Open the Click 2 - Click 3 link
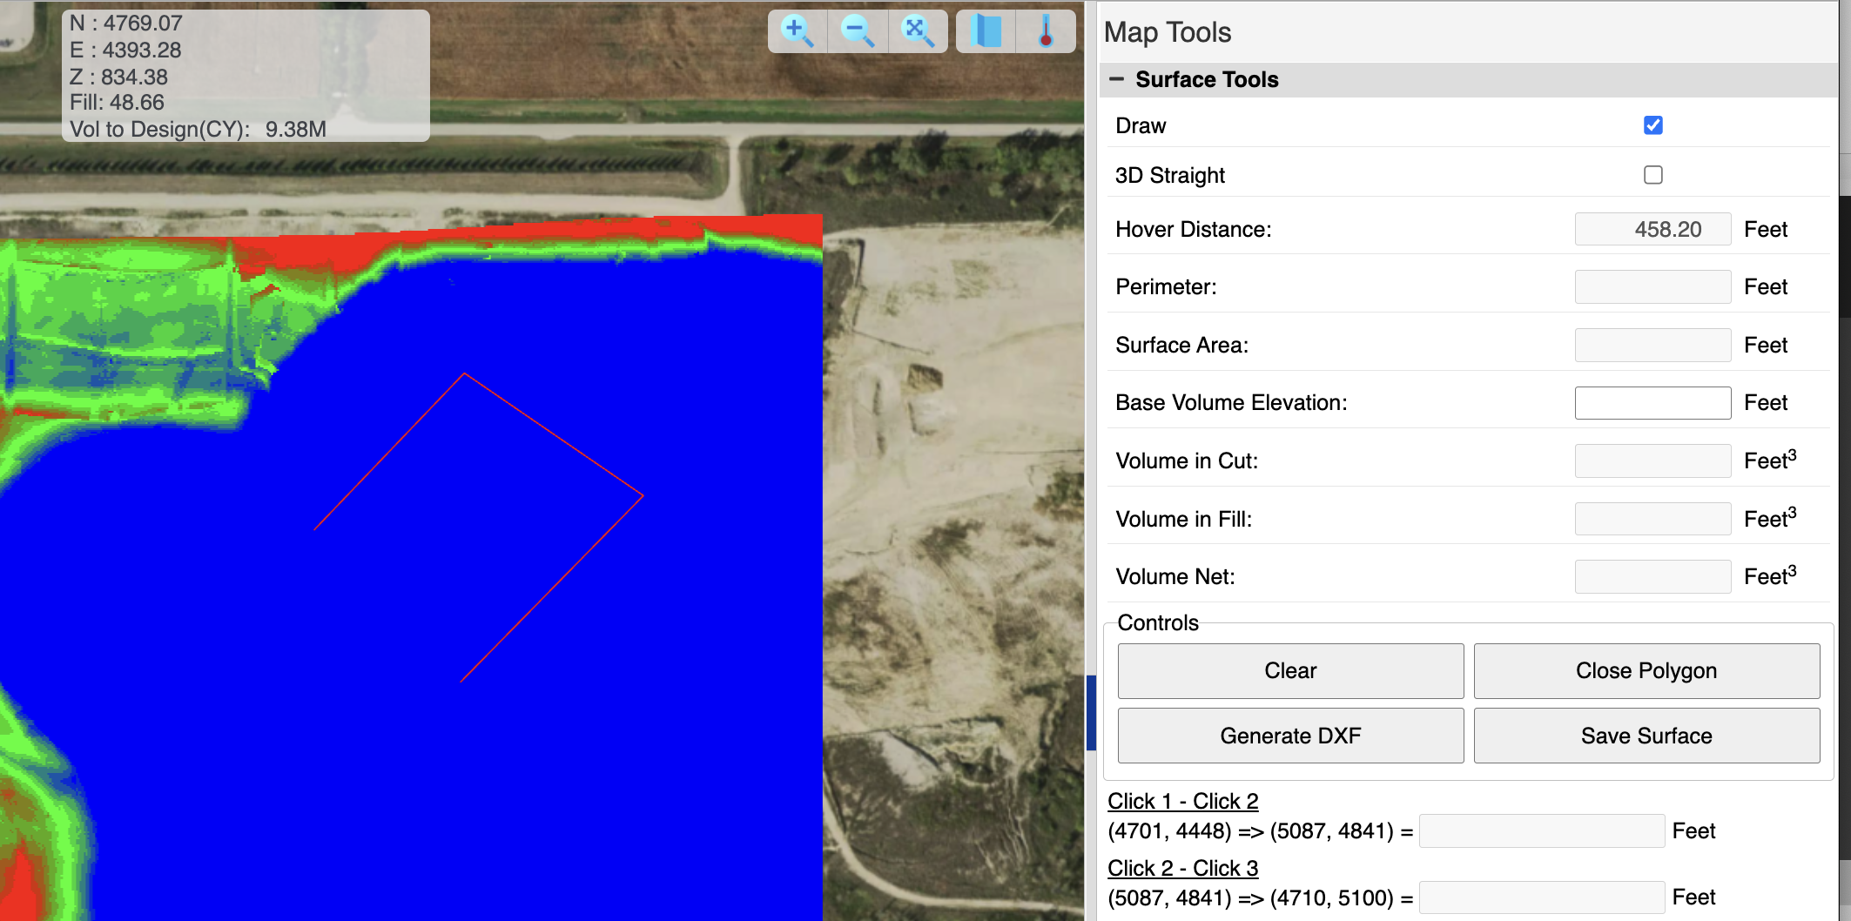The height and width of the screenshot is (921, 1851). coord(1182,868)
